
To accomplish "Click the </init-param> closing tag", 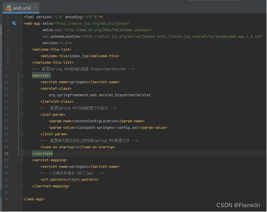I will [54, 134].
